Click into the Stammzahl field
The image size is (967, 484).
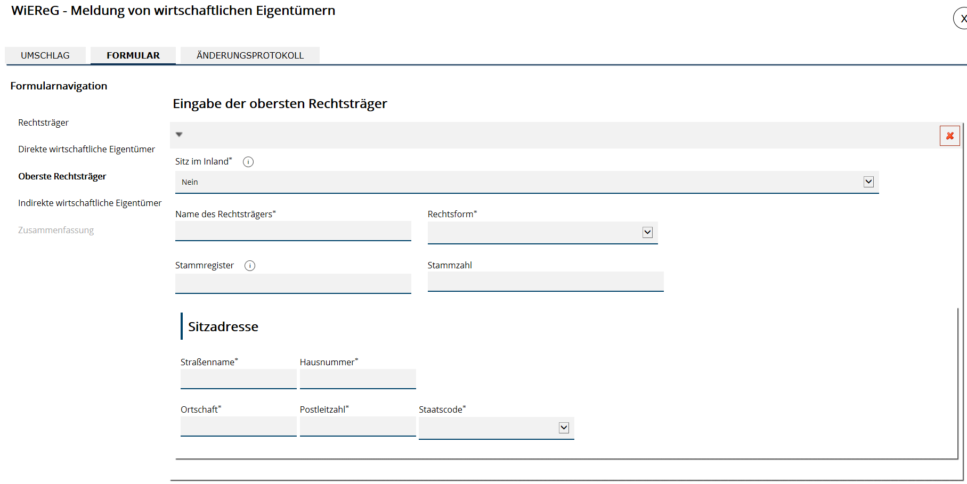[546, 282]
